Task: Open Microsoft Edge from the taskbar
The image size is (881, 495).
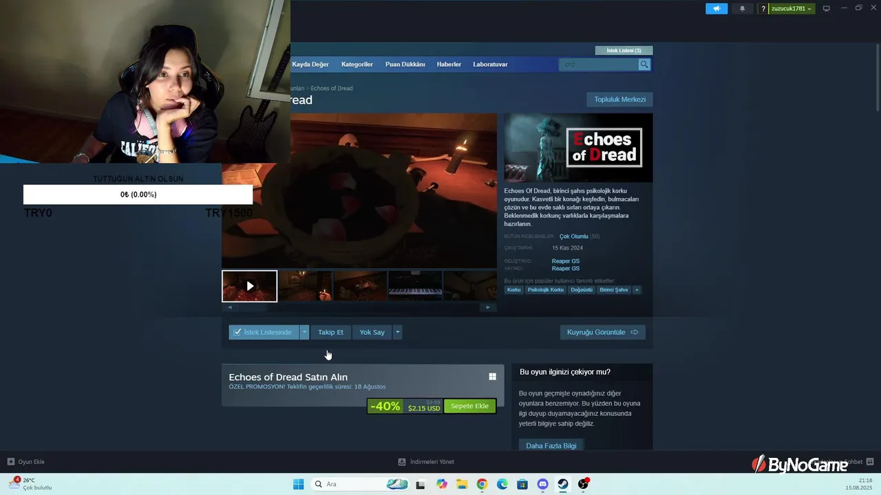Action: tap(502, 484)
